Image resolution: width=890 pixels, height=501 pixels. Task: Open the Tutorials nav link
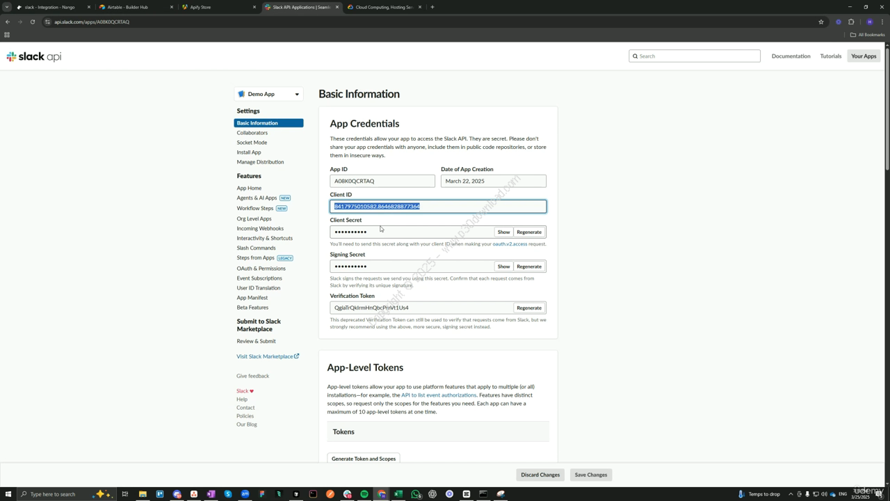point(830,56)
